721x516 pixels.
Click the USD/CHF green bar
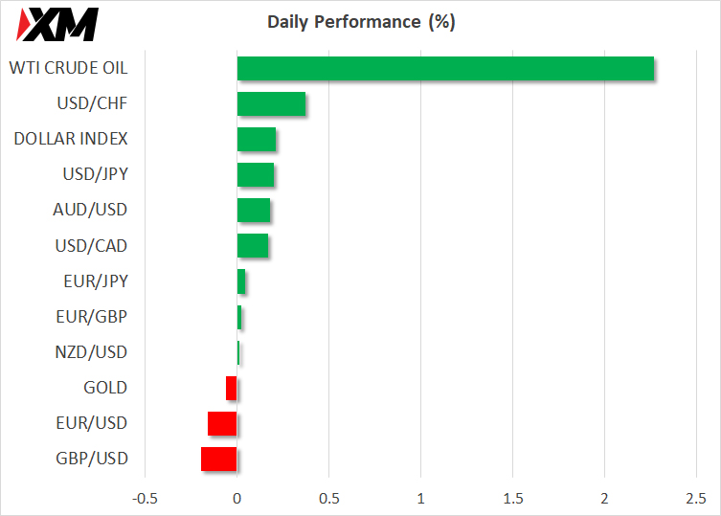click(x=271, y=103)
